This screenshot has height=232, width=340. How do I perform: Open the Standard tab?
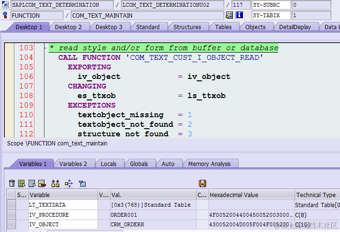148,27
